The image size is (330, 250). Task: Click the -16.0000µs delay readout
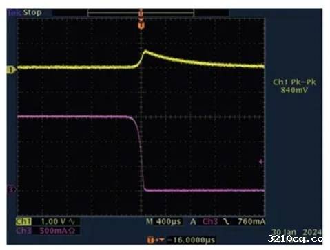click(191, 240)
